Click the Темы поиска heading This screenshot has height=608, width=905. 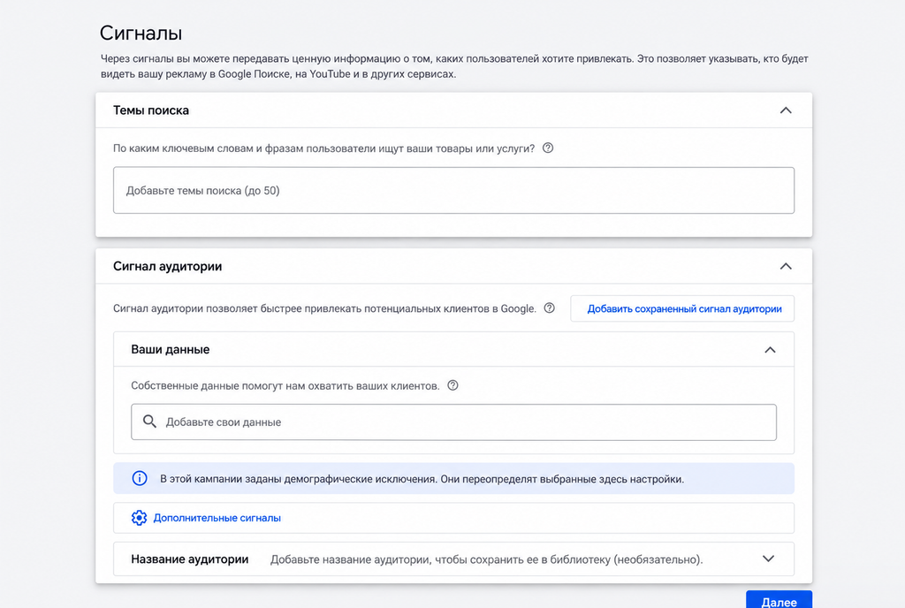[150, 110]
